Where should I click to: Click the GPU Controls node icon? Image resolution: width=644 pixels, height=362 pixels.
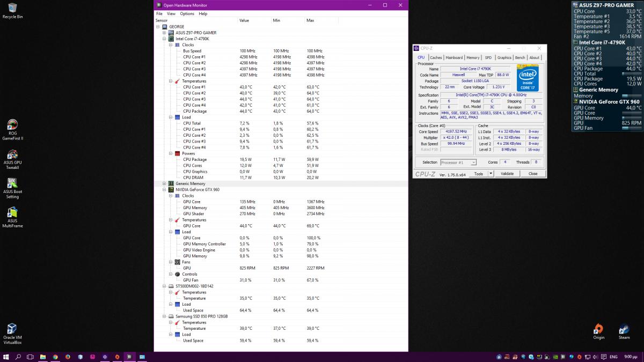click(178, 274)
